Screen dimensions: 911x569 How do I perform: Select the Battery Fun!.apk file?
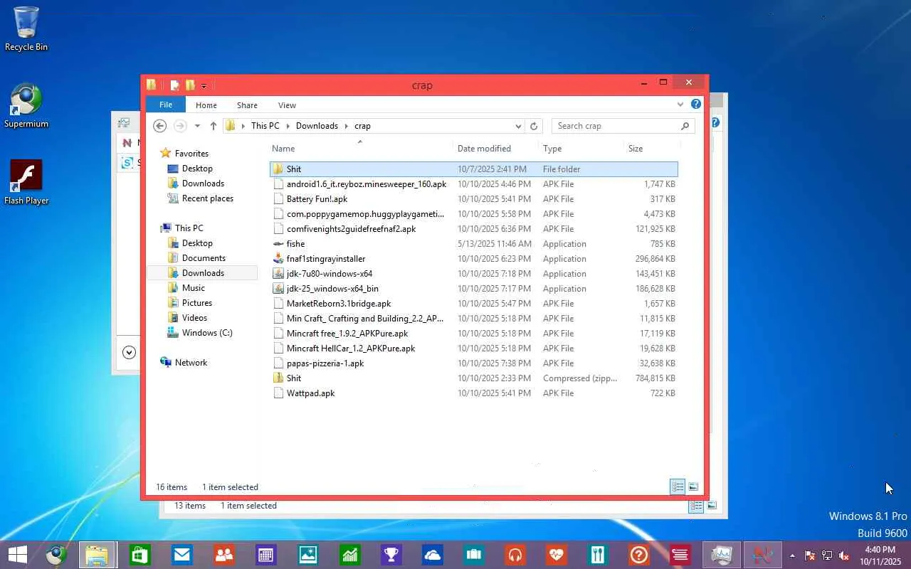point(317,199)
